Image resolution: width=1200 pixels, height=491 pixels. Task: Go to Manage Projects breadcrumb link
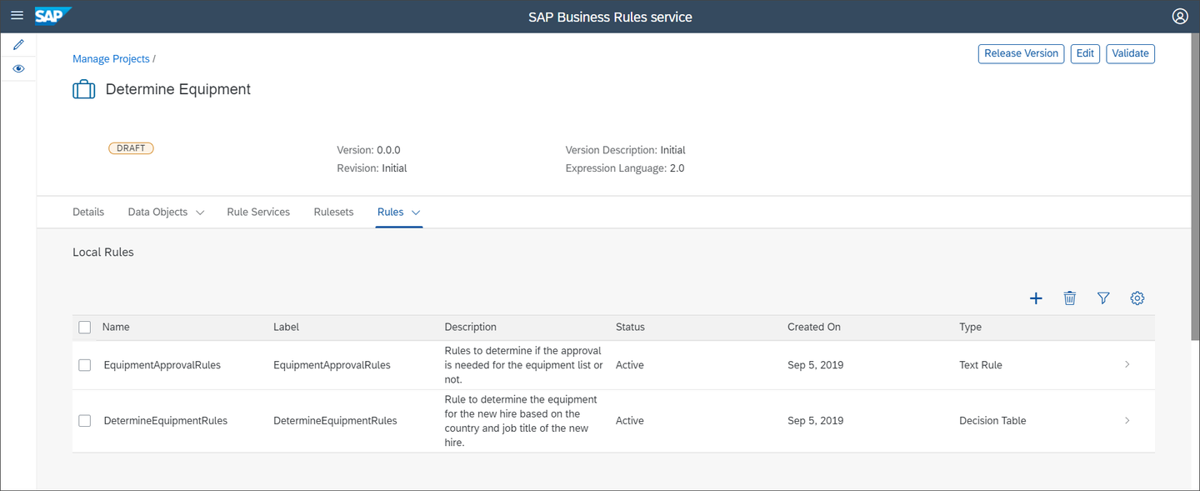tap(111, 59)
